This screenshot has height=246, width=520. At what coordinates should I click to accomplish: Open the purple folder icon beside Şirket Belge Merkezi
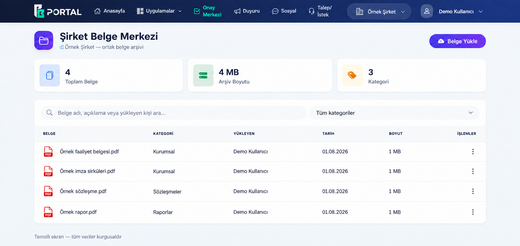tap(44, 40)
